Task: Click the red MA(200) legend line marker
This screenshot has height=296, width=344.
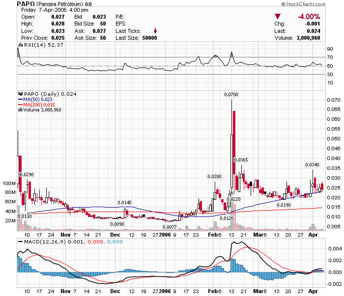Action: [x=21, y=105]
